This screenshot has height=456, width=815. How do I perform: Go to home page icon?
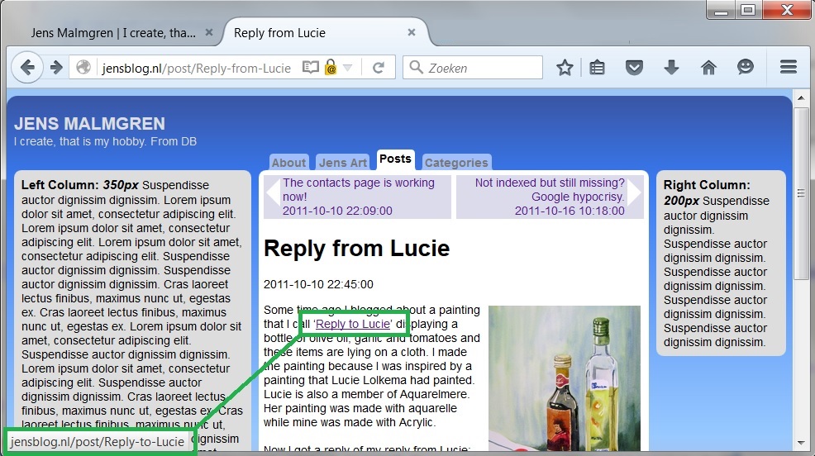(708, 68)
